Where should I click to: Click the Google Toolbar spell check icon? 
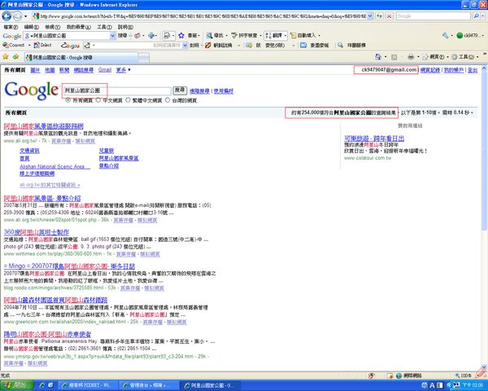point(234,36)
